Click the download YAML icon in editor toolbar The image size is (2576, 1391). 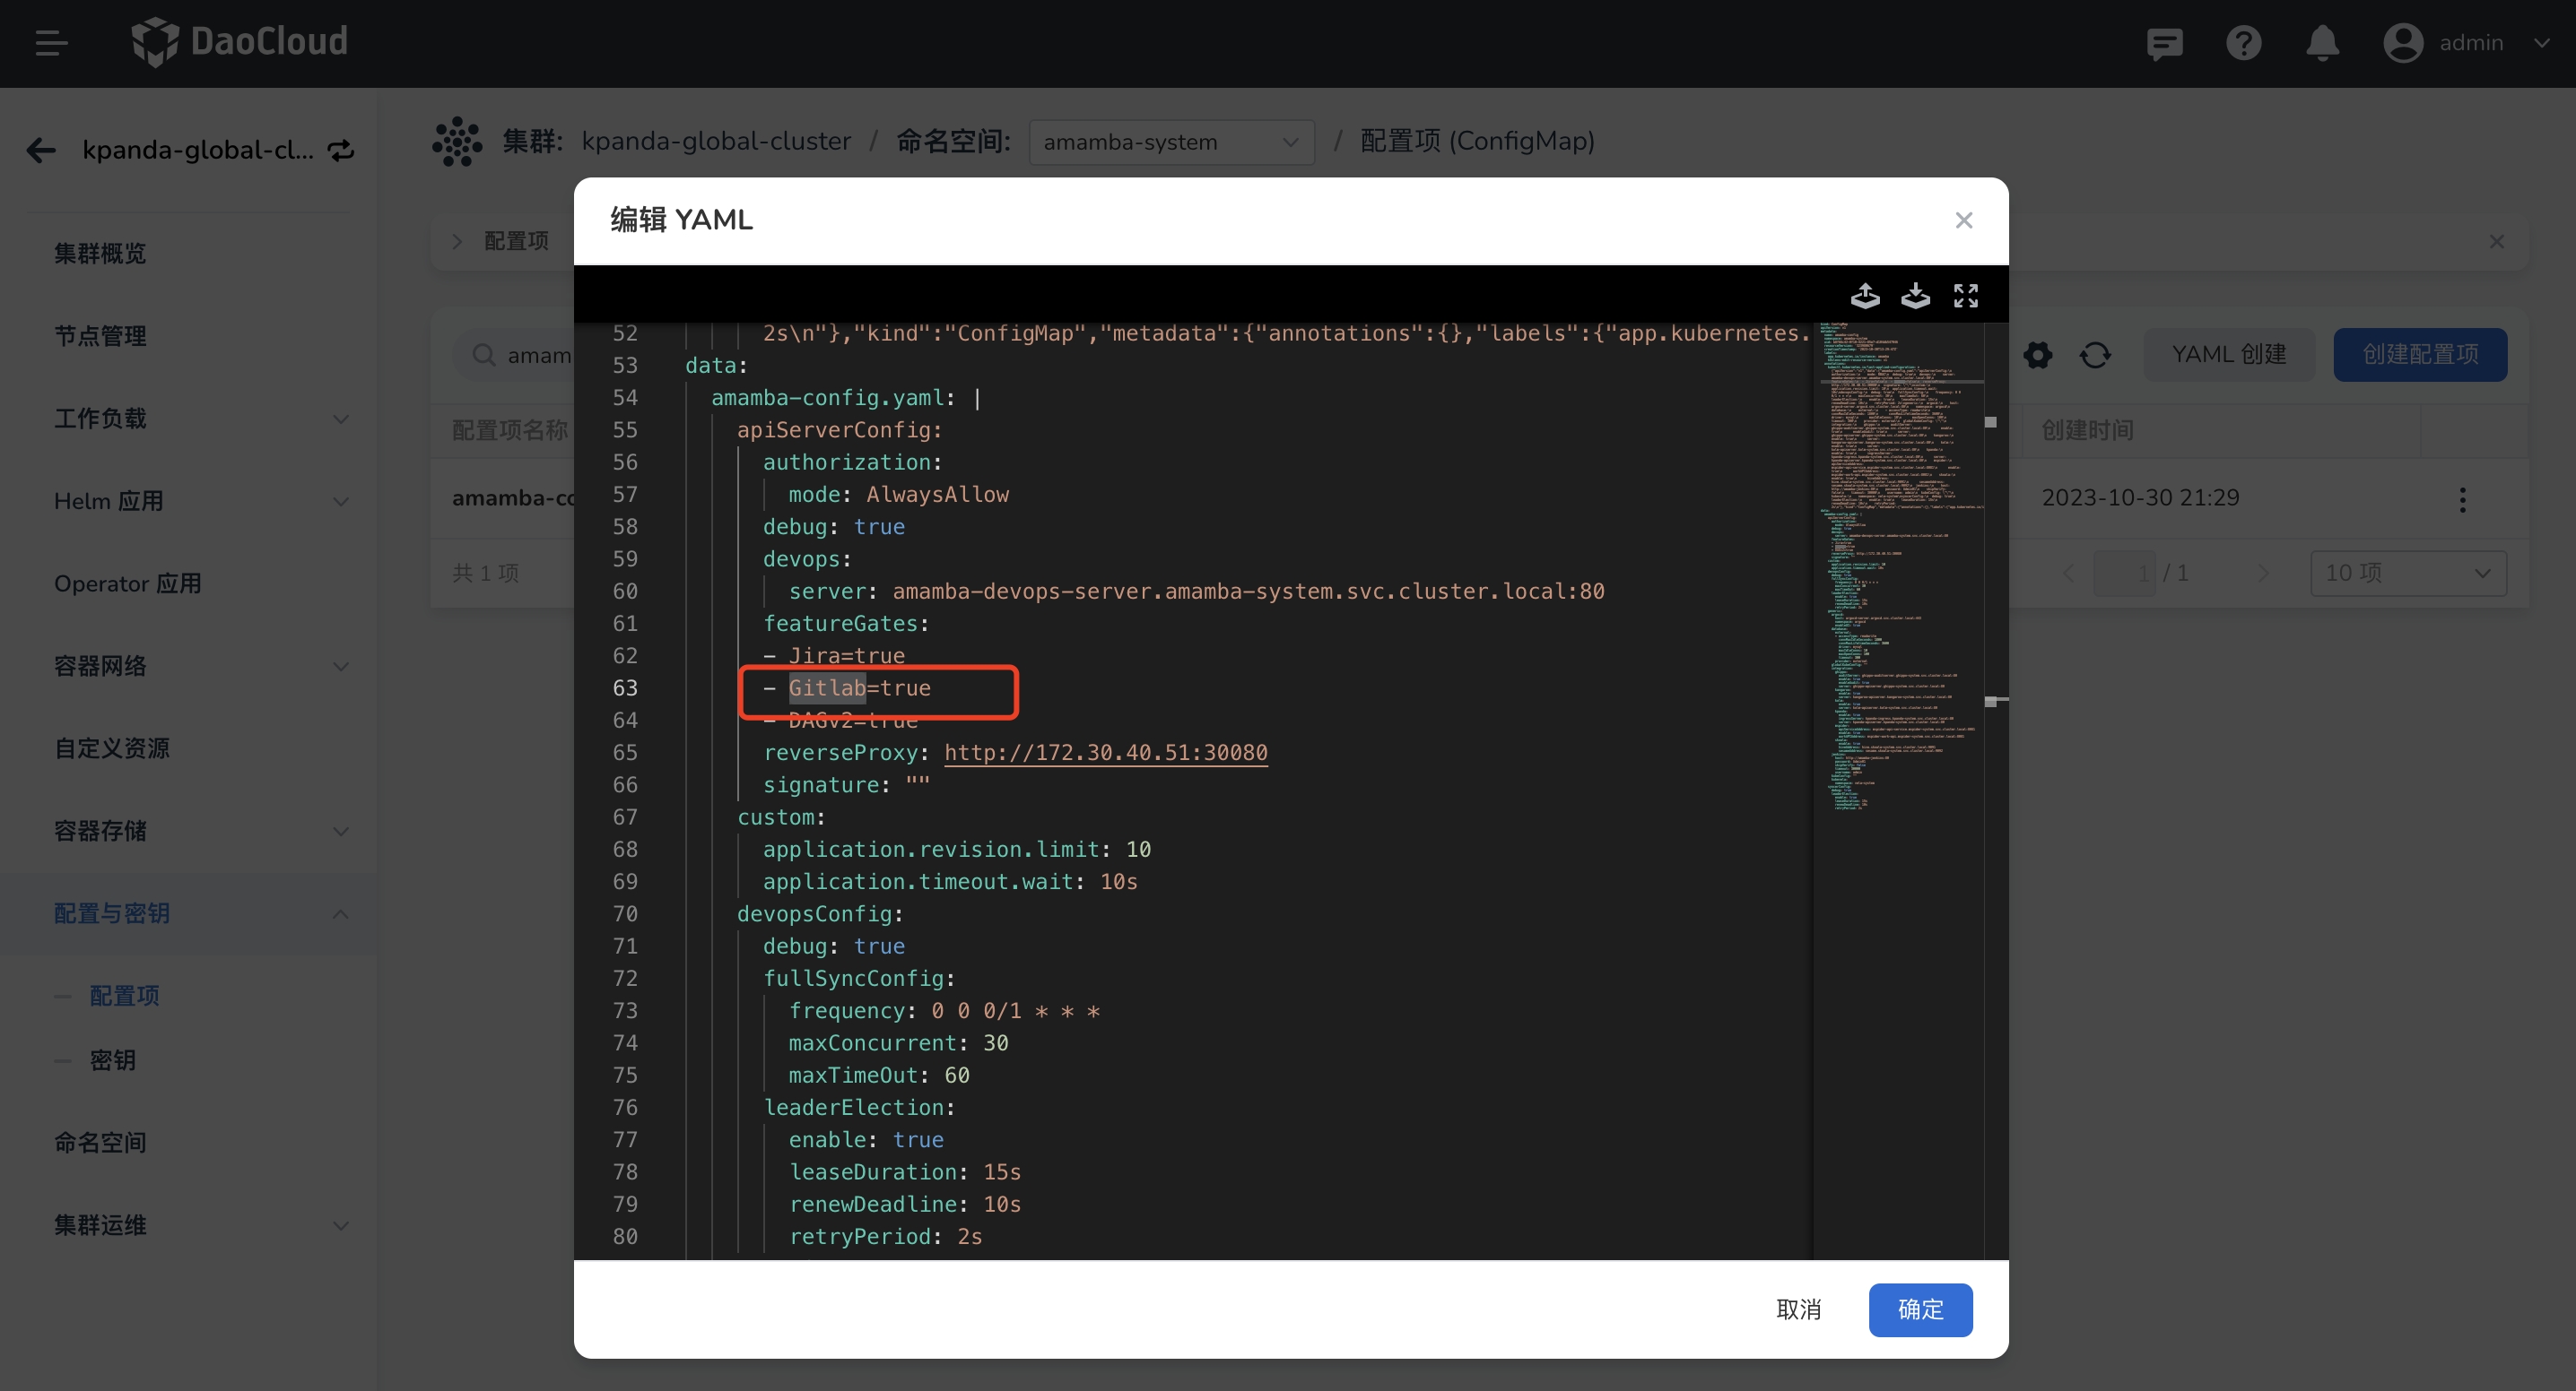pyautogui.click(x=1915, y=296)
